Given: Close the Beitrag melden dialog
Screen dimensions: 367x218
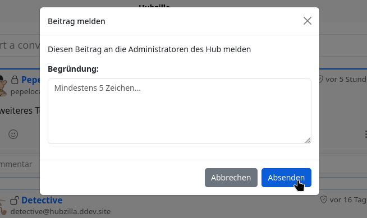Looking at the screenshot, I should tap(308, 21).
